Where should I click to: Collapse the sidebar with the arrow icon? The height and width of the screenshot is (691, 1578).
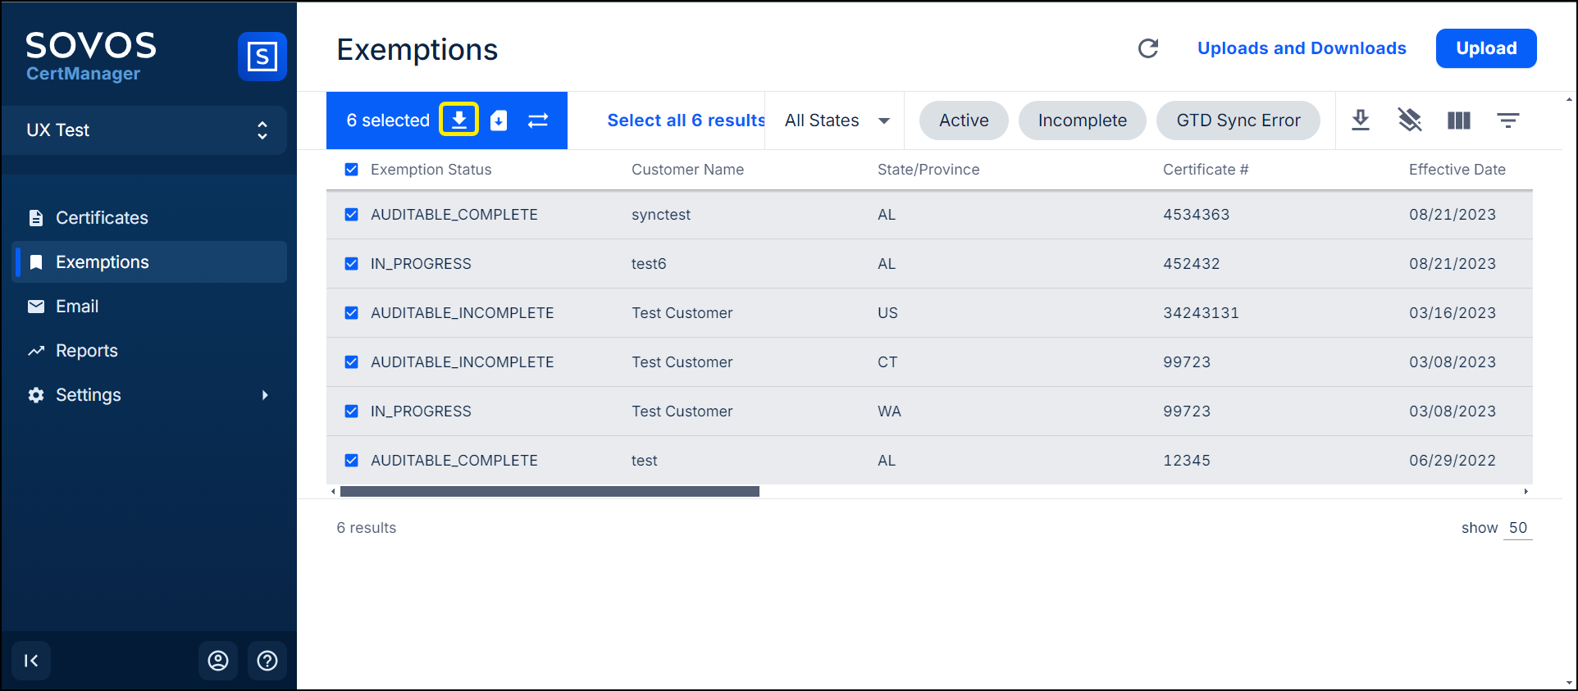pos(31,661)
